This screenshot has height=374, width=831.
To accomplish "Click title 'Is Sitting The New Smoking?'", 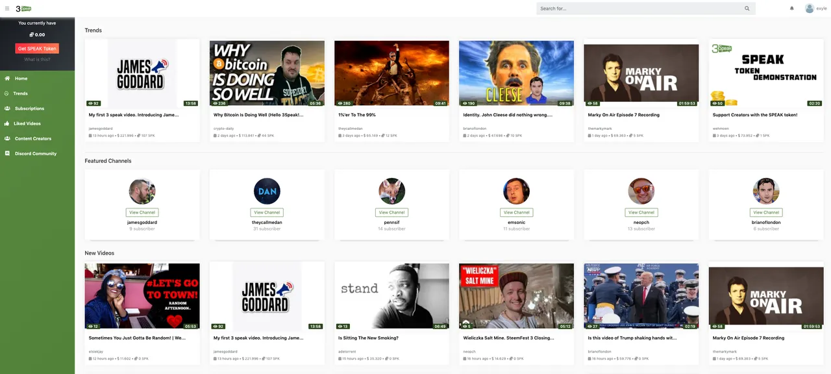I will 368,338.
